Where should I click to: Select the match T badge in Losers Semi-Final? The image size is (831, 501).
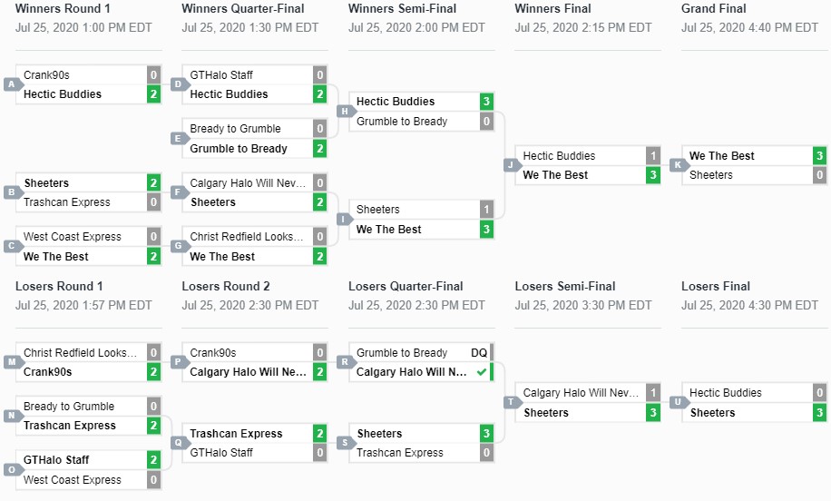coord(511,403)
